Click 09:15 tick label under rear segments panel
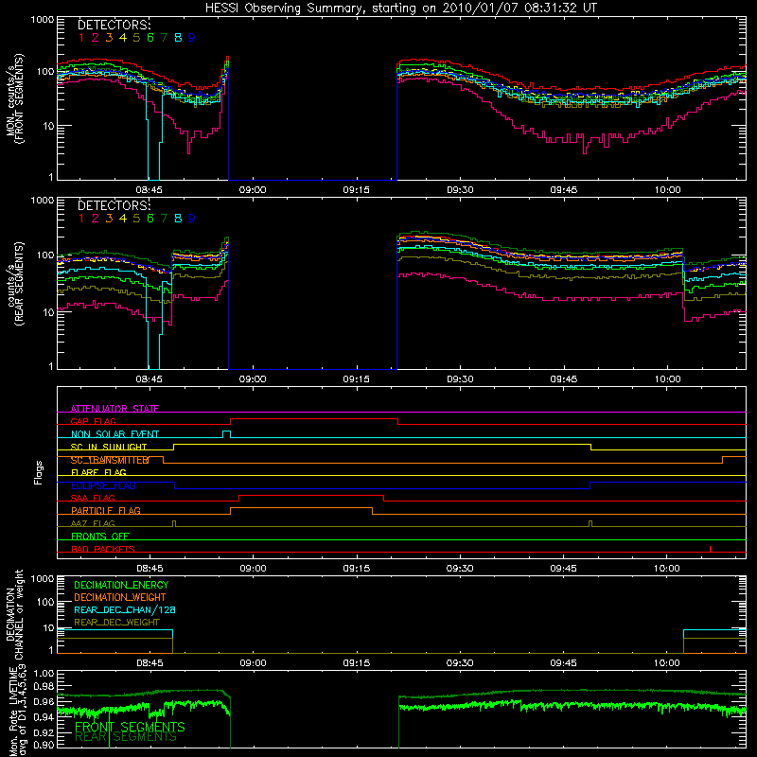This screenshot has width=757, height=757. (357, 379)
